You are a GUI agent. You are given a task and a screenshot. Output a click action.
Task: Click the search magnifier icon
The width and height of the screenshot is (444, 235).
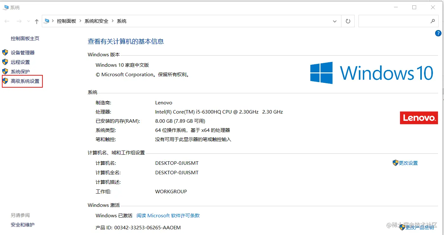pyautogui.click(x=433, y=21)
